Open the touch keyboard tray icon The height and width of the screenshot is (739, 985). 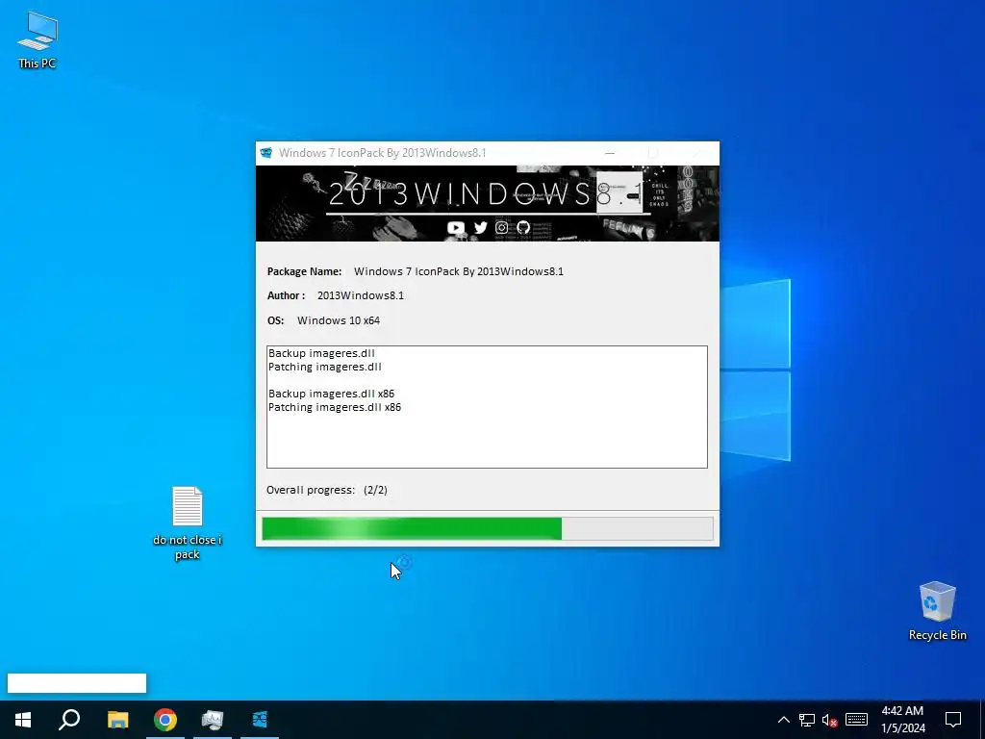pyautogui.click(x=856, y=720)
